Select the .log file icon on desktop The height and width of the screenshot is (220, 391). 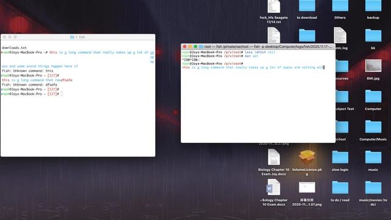click(340, 35)
